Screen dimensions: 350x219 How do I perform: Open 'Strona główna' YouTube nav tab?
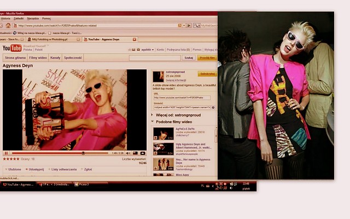[x=15, y=57]
